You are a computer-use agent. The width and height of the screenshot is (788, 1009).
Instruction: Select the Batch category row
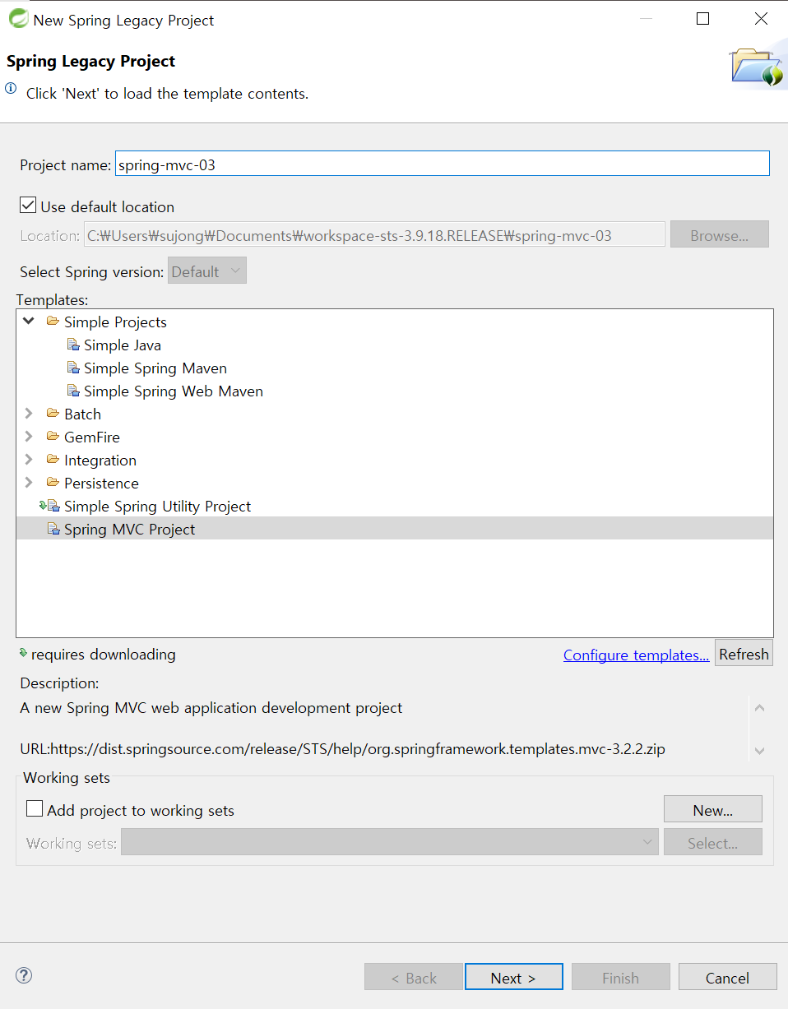pyautogui.click(x=83, y=414)
